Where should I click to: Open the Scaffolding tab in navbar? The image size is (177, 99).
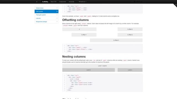[45, 2]
